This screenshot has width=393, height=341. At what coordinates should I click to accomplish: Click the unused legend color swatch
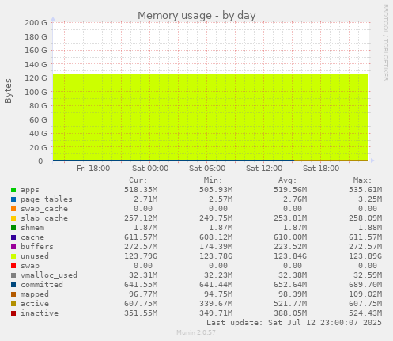click(13, 256)
